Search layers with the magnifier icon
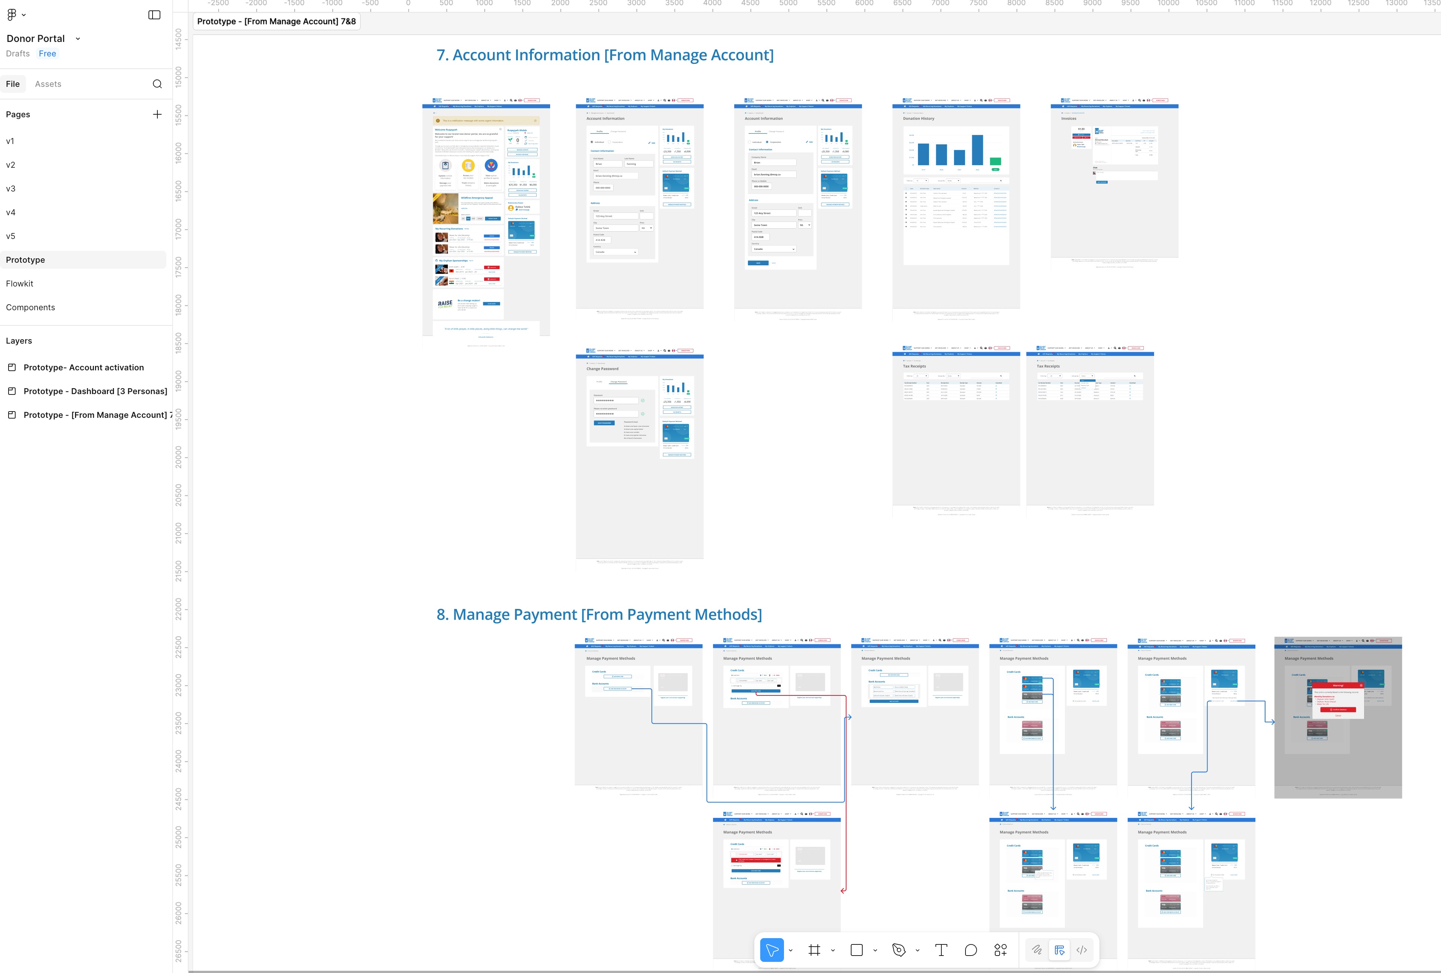The image size is (1441, 973). [x=157, y=84]
